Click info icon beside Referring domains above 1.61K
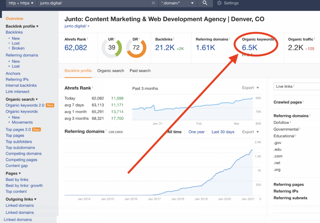Viewport: 320px width, 223px height. tap(229, 38)
